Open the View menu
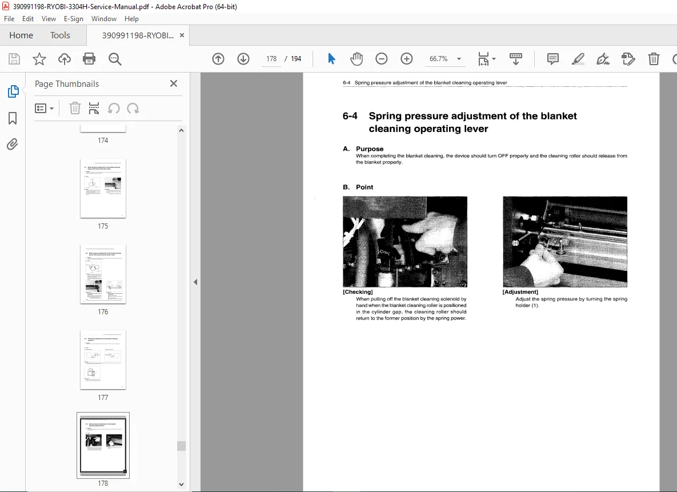This screenshot has height=492, width=677. tap(49, 19)
